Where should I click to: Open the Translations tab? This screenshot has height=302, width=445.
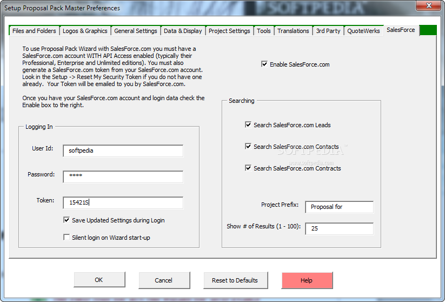pyautogui.click(x=293, y=31)
